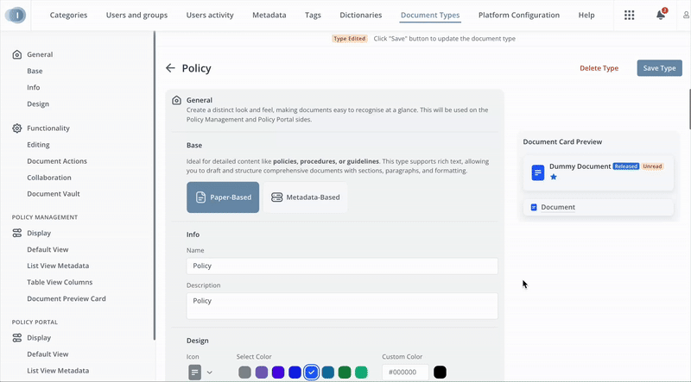The image size is (691, 382).
Task: Open the Icon picker dropdown
Action: pos(200,373)
